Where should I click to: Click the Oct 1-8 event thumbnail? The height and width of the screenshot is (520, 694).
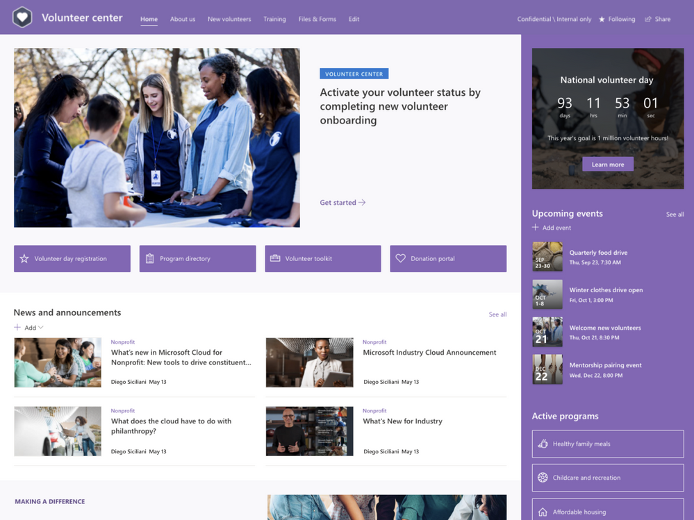[x=547, y=294]
